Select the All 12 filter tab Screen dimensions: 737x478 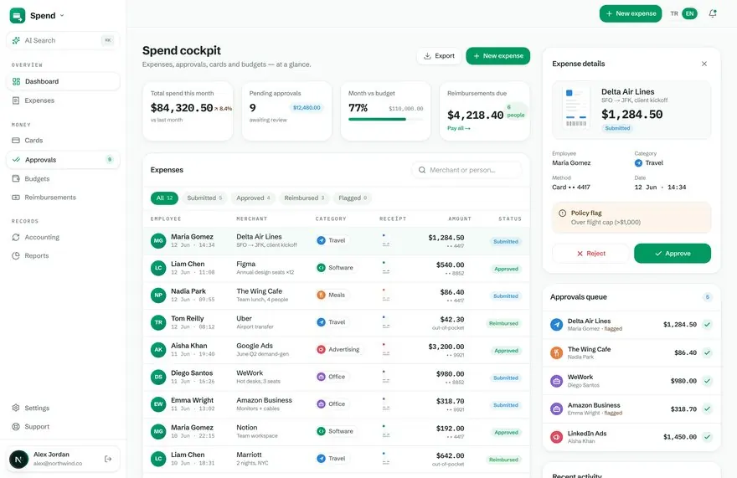point(164,198)
